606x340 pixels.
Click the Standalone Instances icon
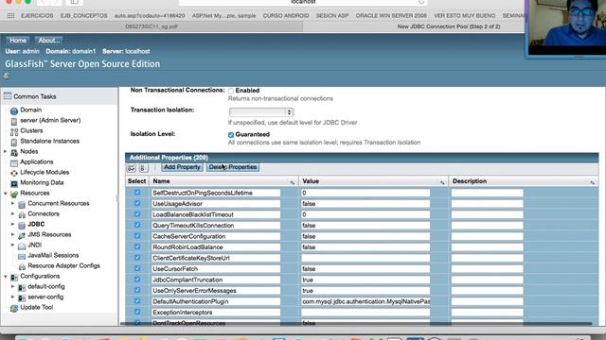[14, 143]
